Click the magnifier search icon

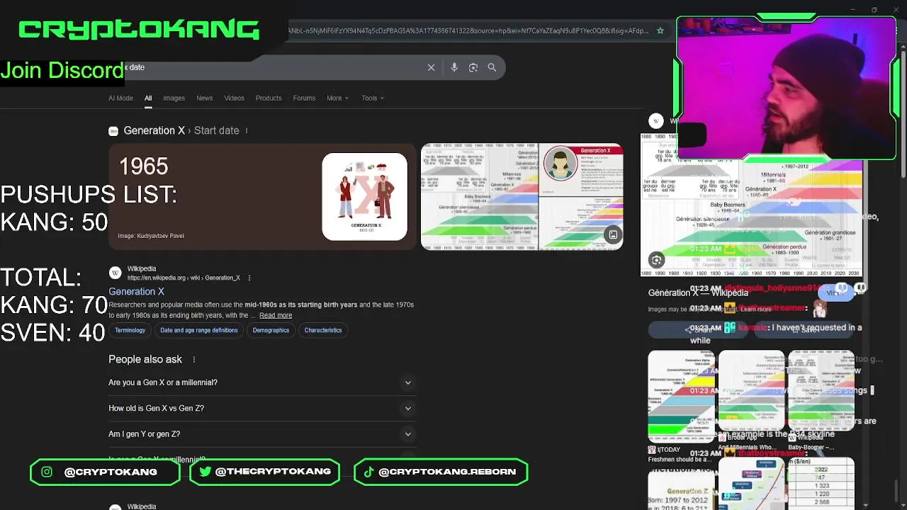pyautogui.click(x=492, y=67)
